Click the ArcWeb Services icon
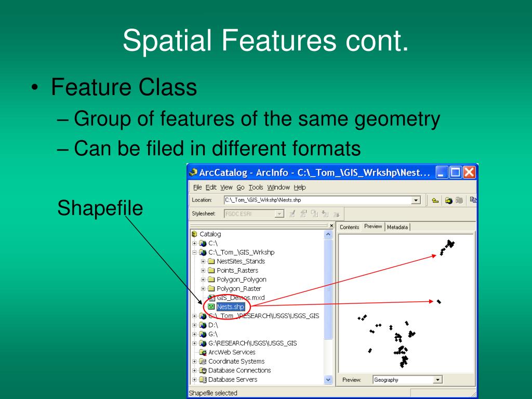This screenshot has width=532, height=399. pyautogui.click(x=203, y=352)
